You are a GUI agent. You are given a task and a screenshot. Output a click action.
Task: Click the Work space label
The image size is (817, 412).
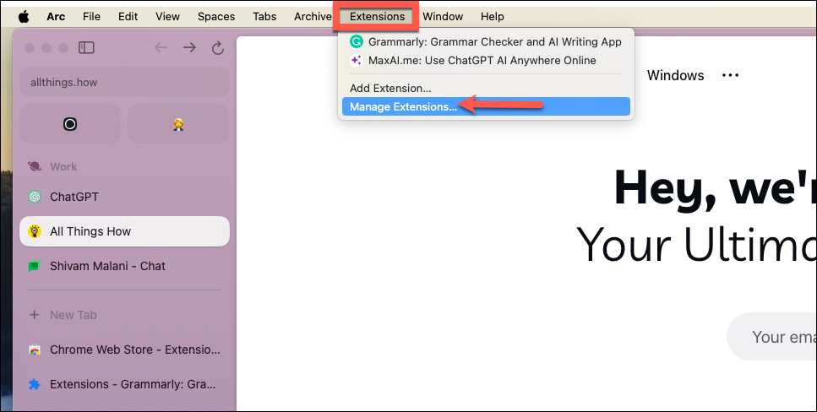click(63, 166)
